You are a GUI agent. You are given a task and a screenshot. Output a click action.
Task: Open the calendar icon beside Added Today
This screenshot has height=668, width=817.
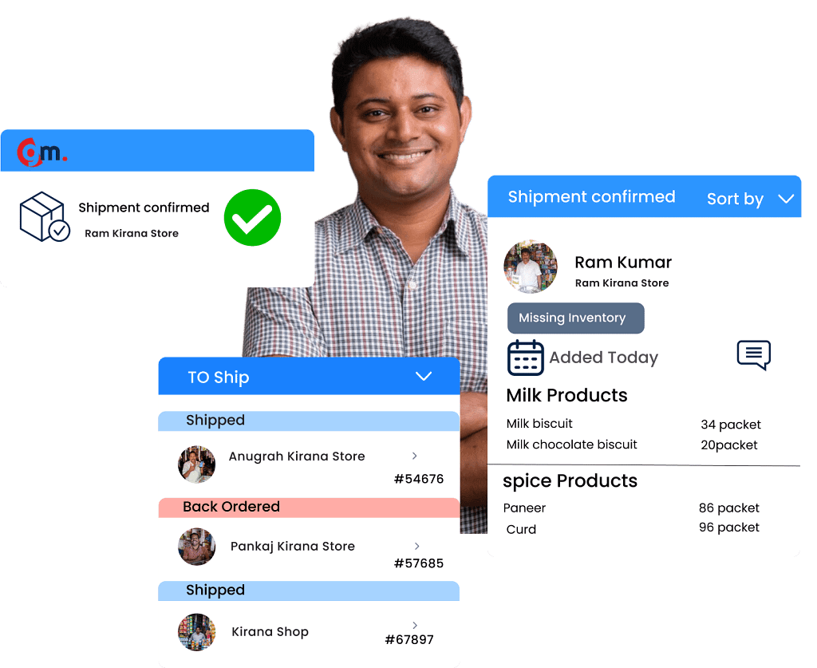526,358
